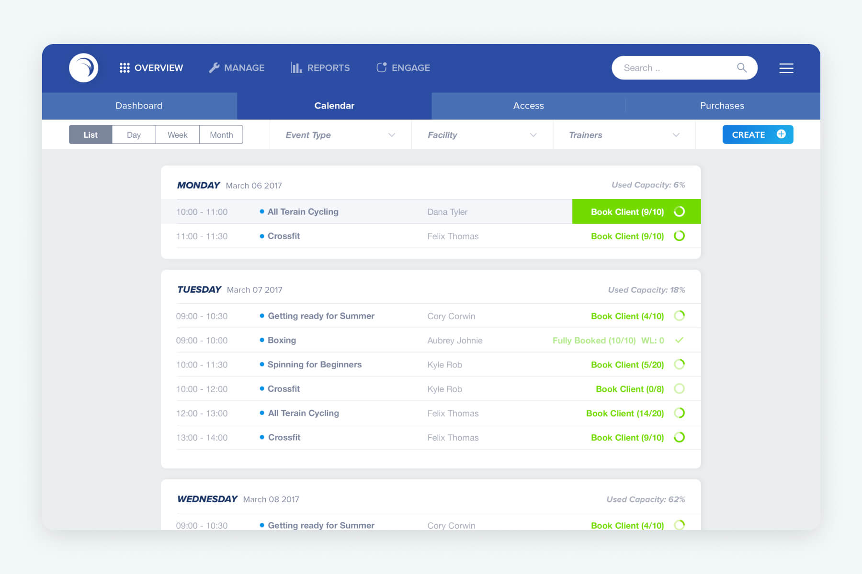This screenshot has height=574, width=862.
Task: Click the Facility chevron arrow
Action: [x=533, y=135]
